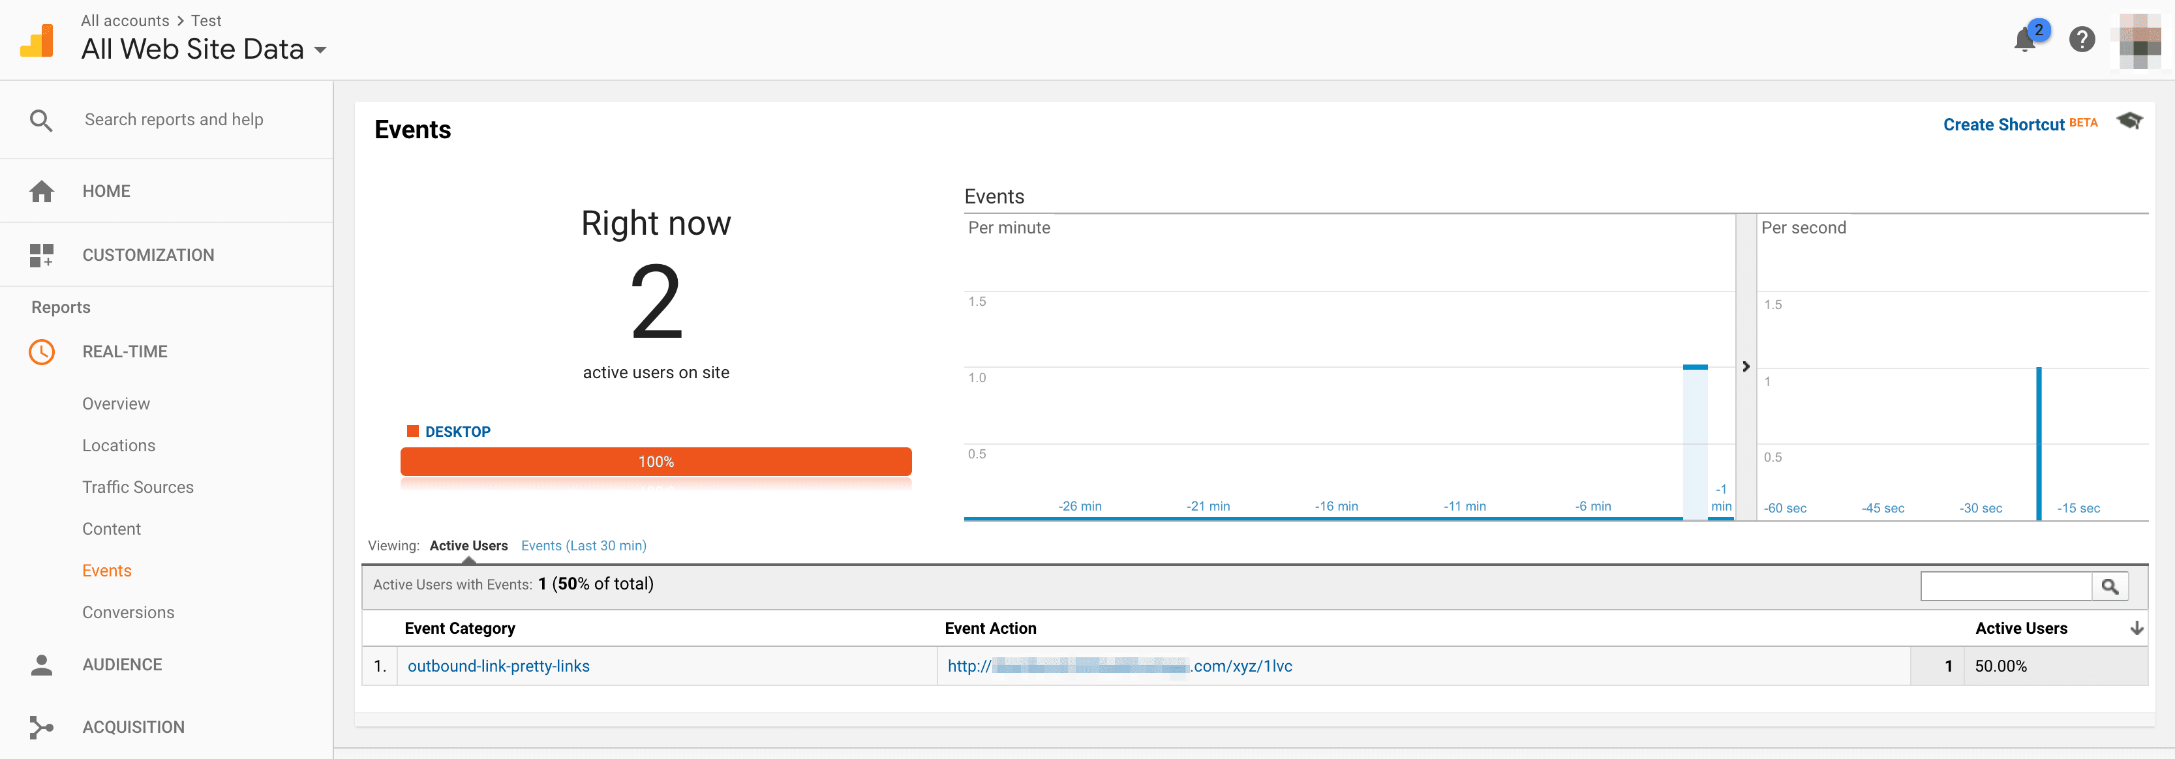
Task: Open the Google Analytics home logo
Action: click(37, 39)
